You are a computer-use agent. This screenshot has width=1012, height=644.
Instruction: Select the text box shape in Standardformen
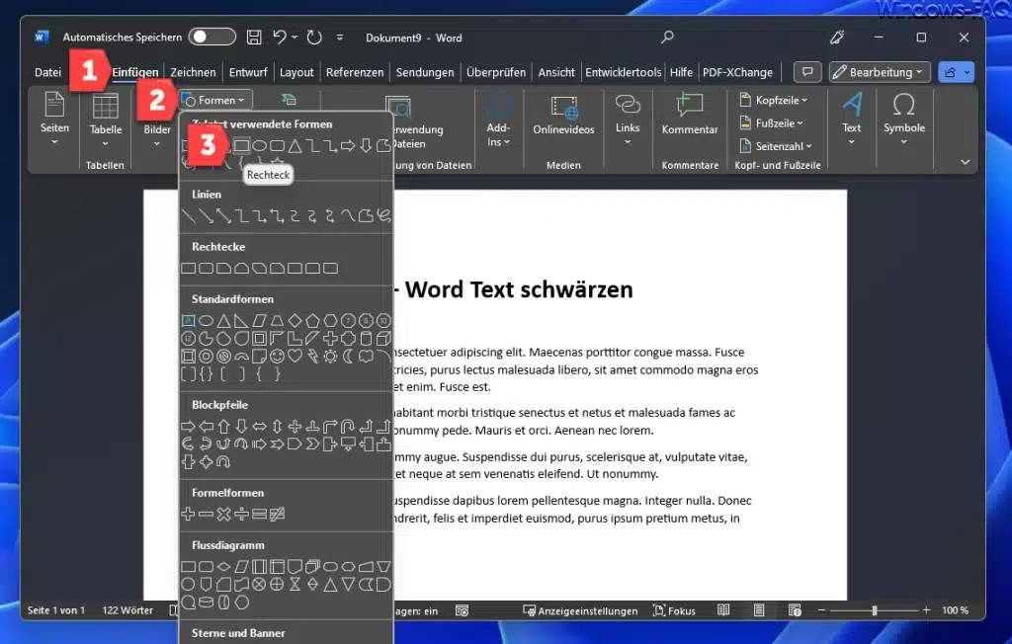189,321
